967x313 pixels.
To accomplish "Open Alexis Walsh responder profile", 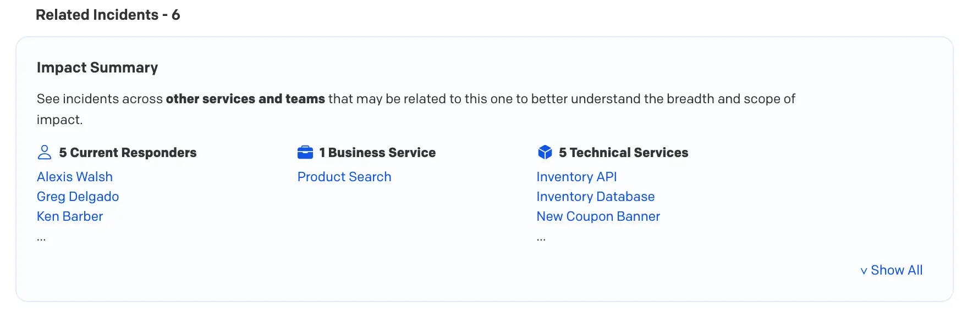I will click(75, 177).
